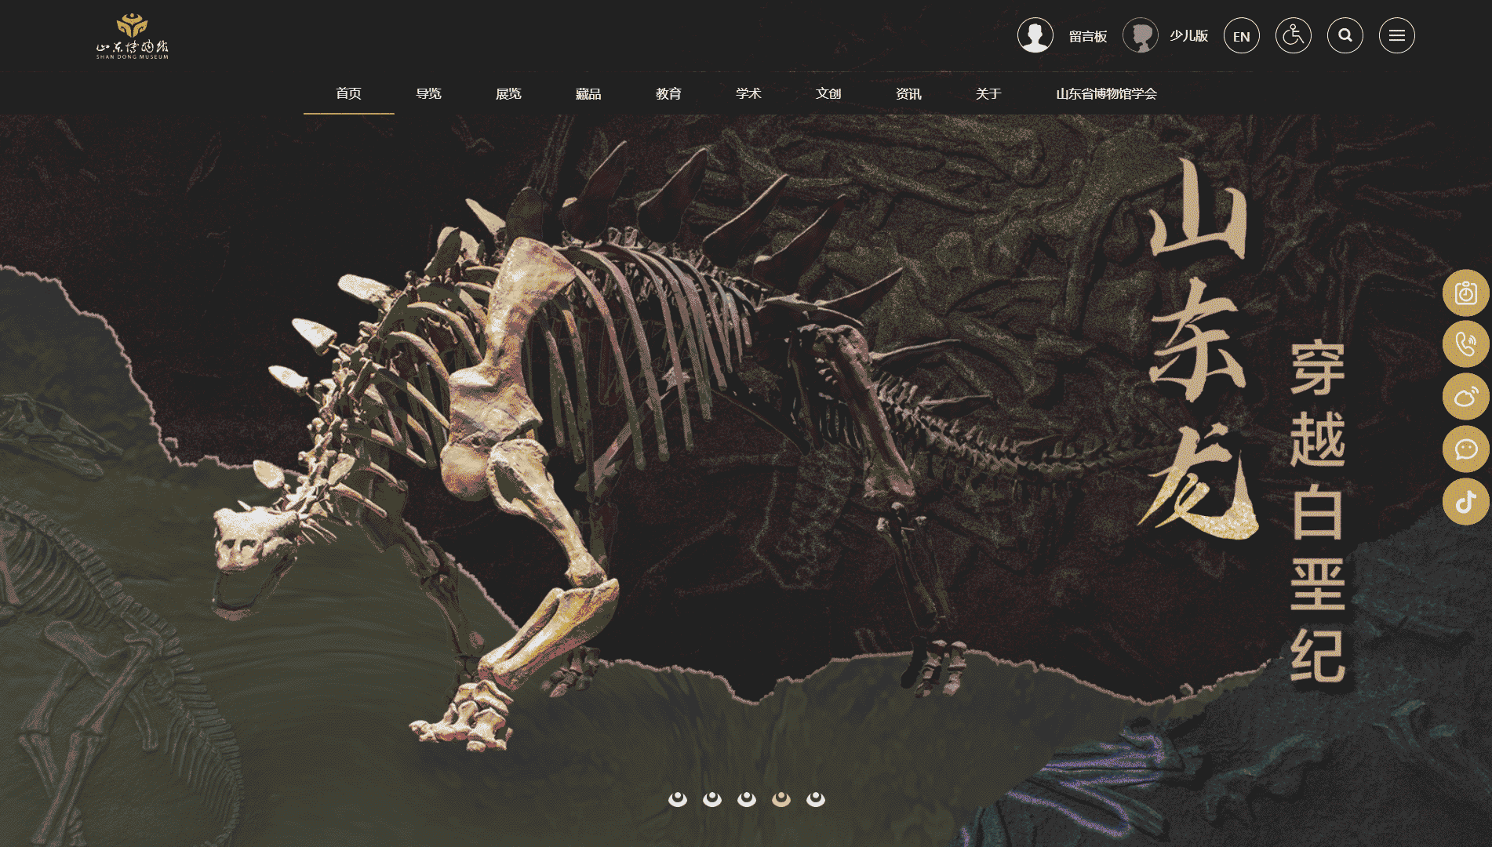Select 教育 in the navigation bar
This screenshot has height=847, width=1492.
tap(669, 94)
